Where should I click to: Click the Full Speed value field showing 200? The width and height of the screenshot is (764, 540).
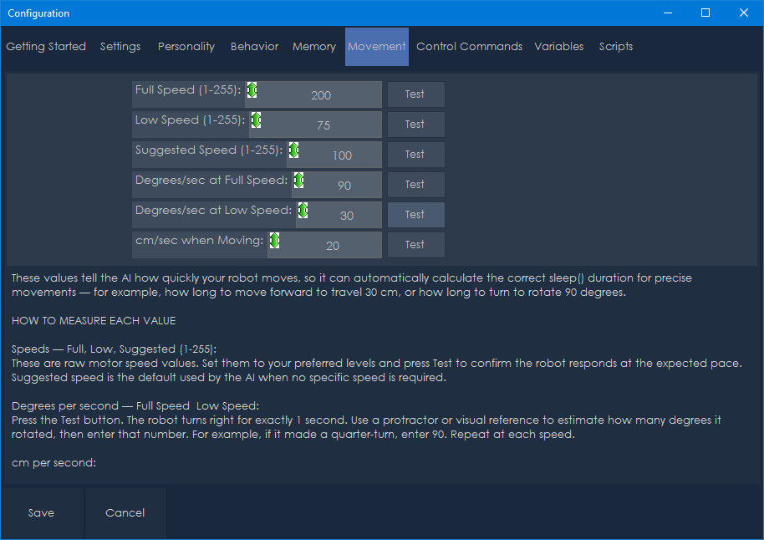coord(321,95)
